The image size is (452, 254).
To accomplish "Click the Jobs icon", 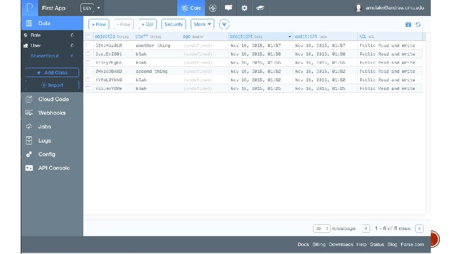I will [x=29, y=127].
